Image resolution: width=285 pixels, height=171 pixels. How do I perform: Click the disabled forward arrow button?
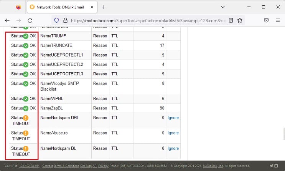18,20
